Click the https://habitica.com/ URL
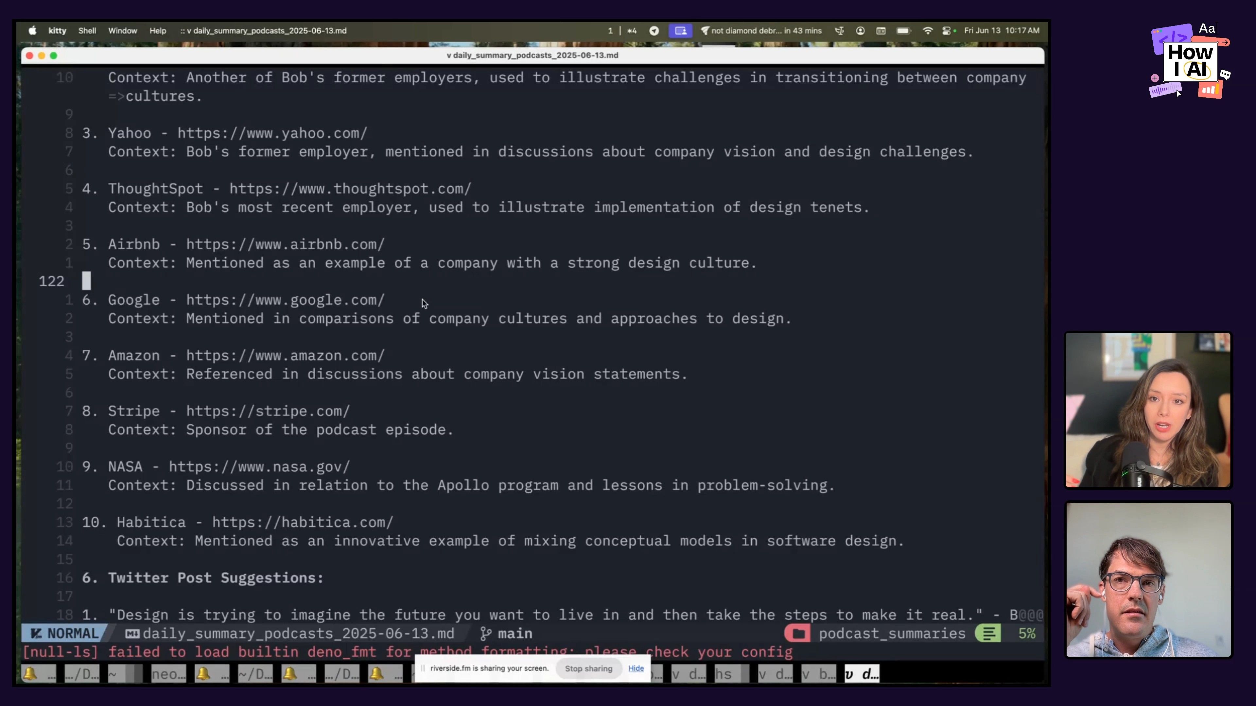The width and height of the screenshot is (1256, 706). click(302, 522)
